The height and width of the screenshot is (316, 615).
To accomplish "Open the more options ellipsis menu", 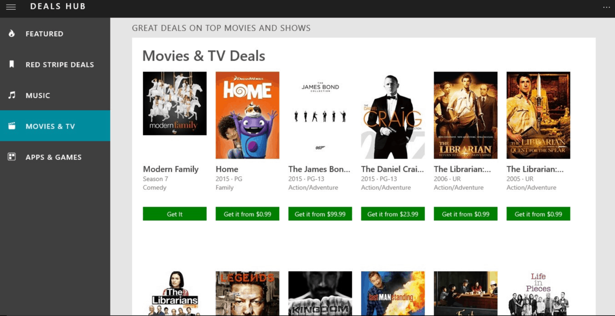I will pos(606,7).
